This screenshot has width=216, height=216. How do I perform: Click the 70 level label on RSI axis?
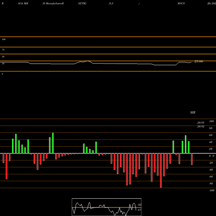3,50
